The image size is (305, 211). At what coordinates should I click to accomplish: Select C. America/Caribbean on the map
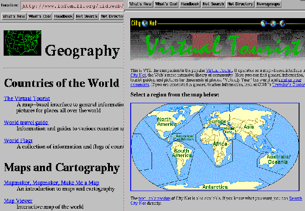182,138
